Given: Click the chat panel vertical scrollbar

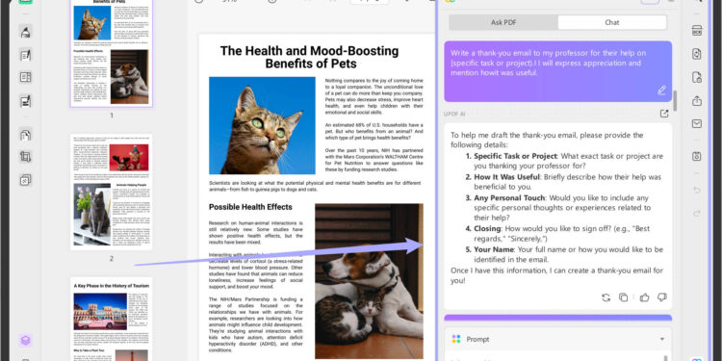Looking at the screenshot, I should [x=675, y=100].
